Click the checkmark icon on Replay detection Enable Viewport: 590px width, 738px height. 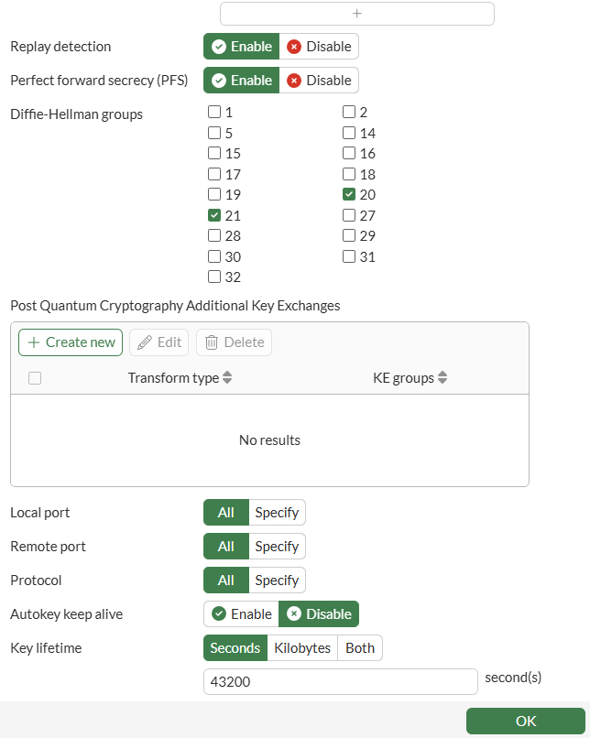(x=218, y=46)
